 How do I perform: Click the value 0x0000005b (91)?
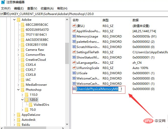[x=145, y=36]
